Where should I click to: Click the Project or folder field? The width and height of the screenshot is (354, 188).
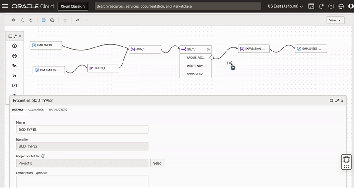point(82,163)
